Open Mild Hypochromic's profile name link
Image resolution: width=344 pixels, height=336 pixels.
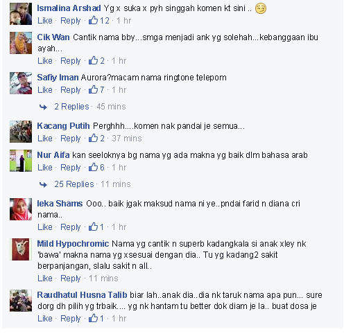click(x=73, y=244)
